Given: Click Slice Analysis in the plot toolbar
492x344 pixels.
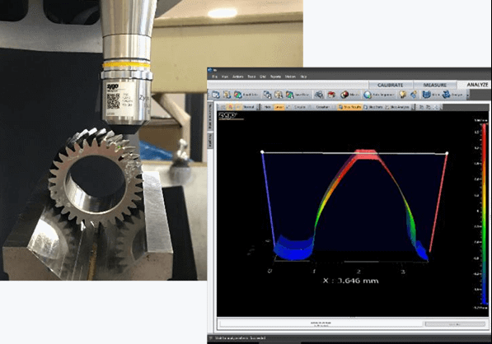Looking at the screenshot, I should (x=397, y=107).
